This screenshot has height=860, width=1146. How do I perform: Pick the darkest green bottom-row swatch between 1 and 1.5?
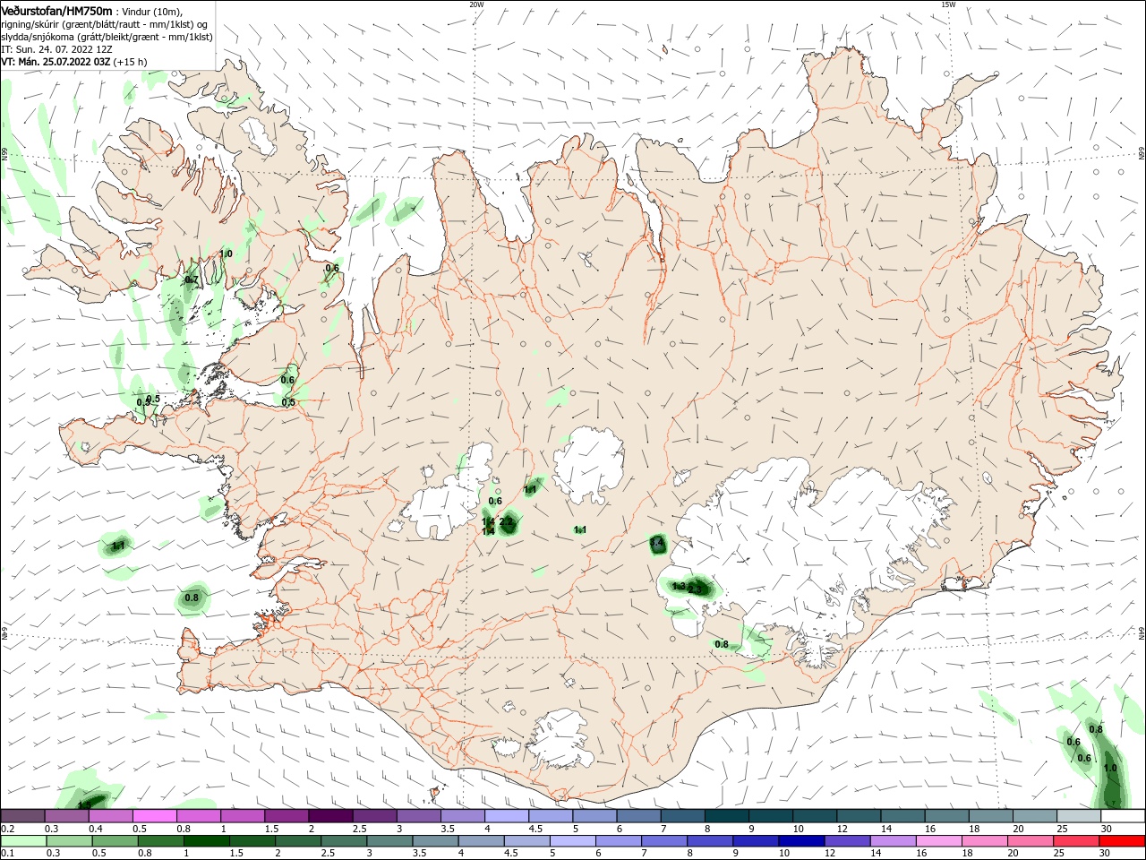[x=206, y=841]
